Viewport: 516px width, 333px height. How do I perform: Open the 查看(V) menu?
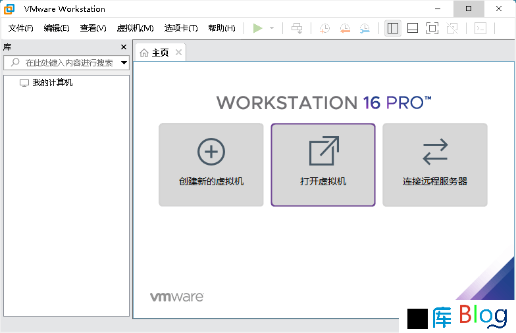[93, 28]
